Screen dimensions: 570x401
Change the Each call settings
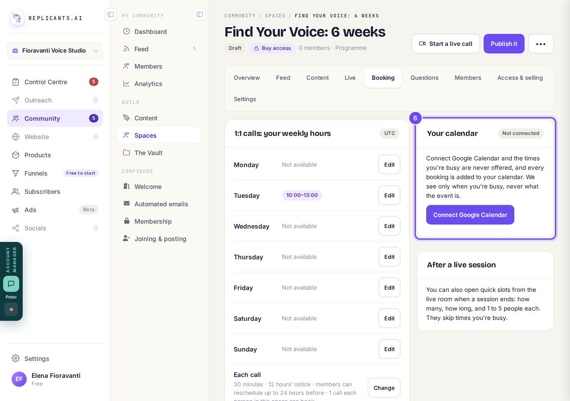[384, 388]
